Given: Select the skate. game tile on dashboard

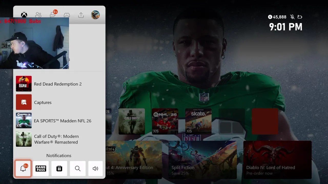Looking at the screenshot, I should pyautogui.click(x=198, y=121).
